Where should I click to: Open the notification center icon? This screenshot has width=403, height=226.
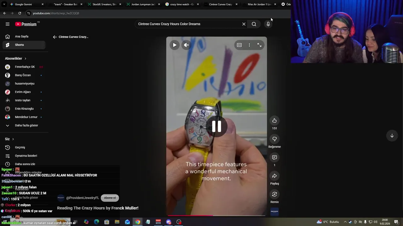click(x=396, y=222)
